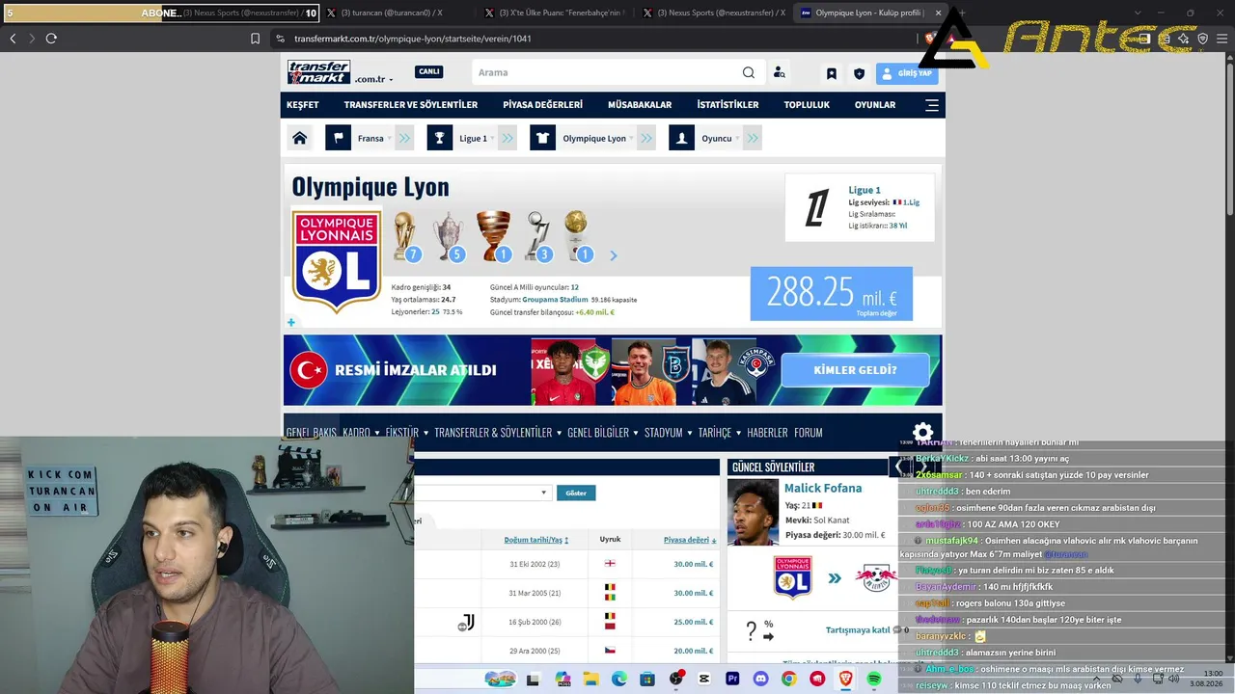Viewport: 1235px width, 694px height.
Task: Click the RB Leipzig crest in rumours box
Action: point(876,578)
